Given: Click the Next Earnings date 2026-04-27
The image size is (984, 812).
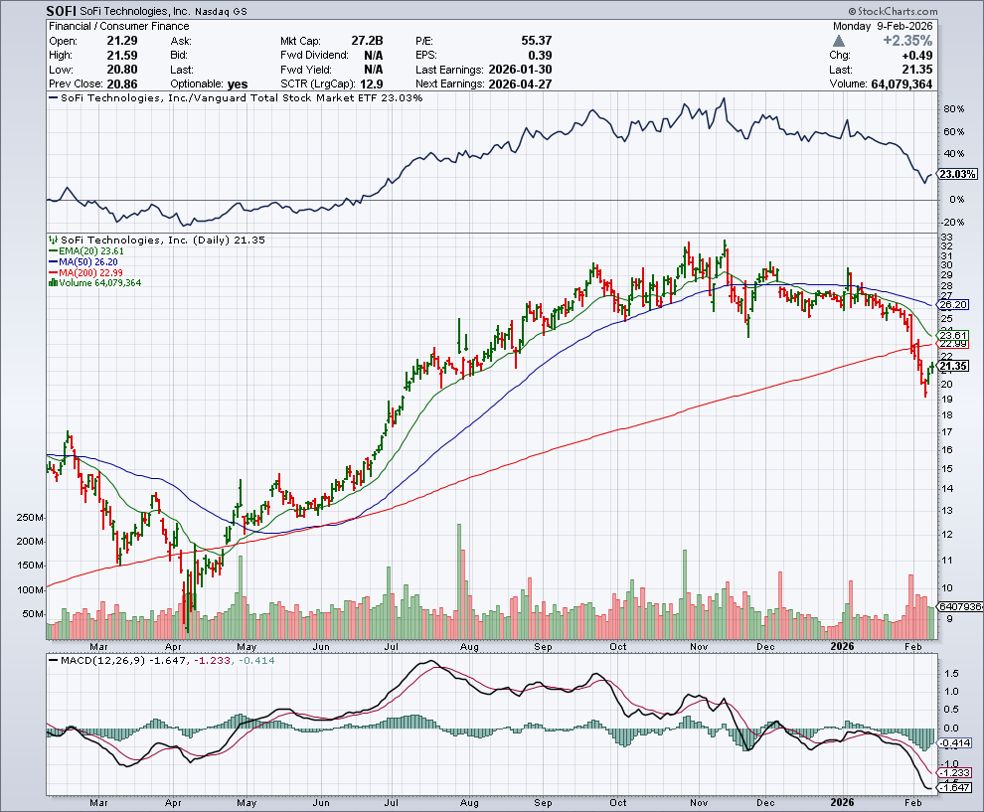Looking at the screenshot, I should (520, 83).
